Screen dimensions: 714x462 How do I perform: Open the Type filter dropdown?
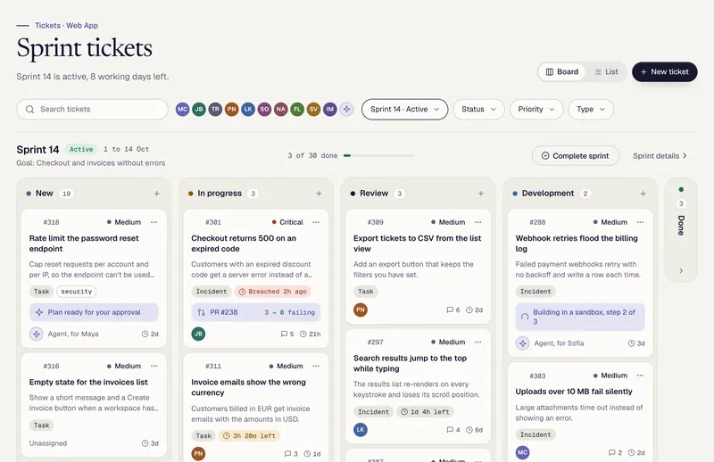point(591,109)
